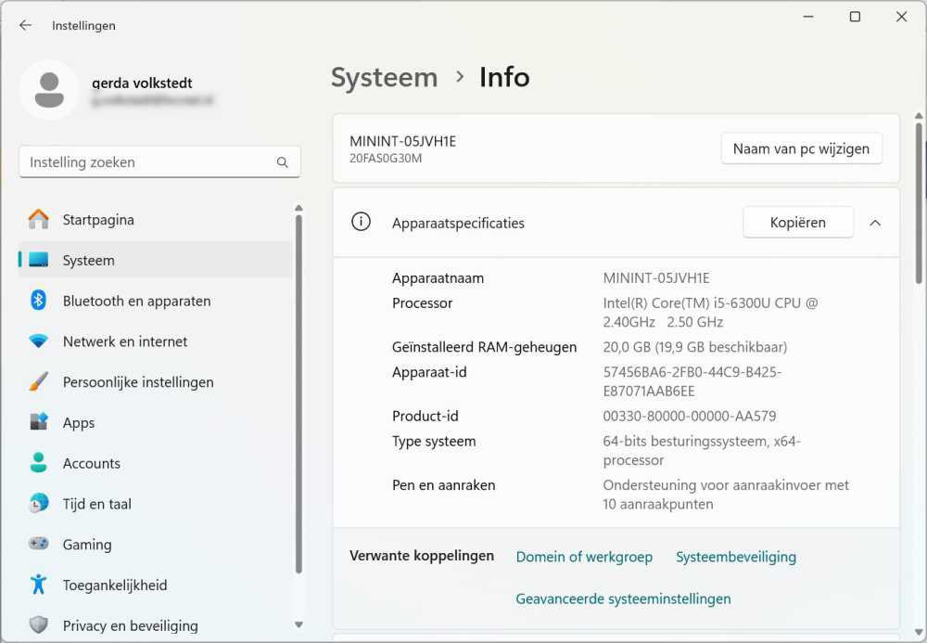Open the Toegankelijkheid label in sidebar

click(x=115, y=585)
